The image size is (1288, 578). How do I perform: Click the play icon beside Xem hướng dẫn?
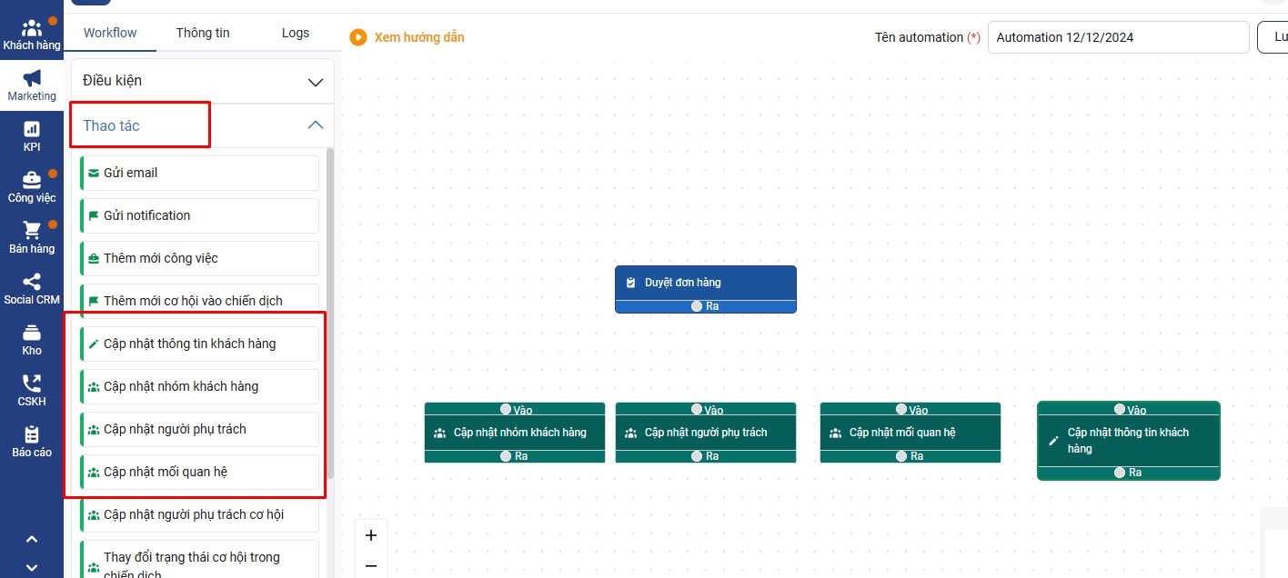(x=358, y=37)
